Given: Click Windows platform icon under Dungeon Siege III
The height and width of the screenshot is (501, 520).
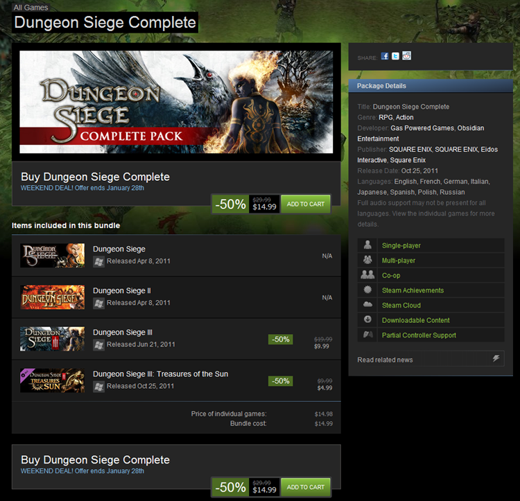Looking at the screenshot, I should [x=98, y=345].
